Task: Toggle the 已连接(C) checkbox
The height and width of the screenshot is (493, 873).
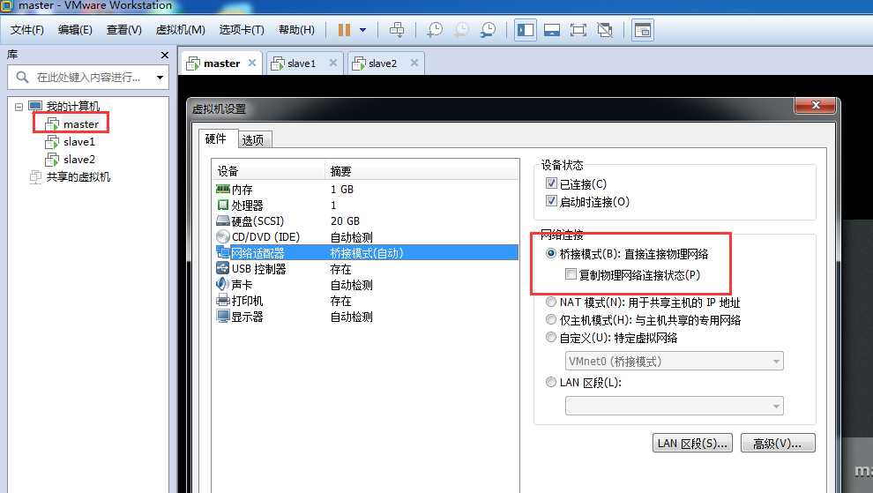Action: point(551,183)
